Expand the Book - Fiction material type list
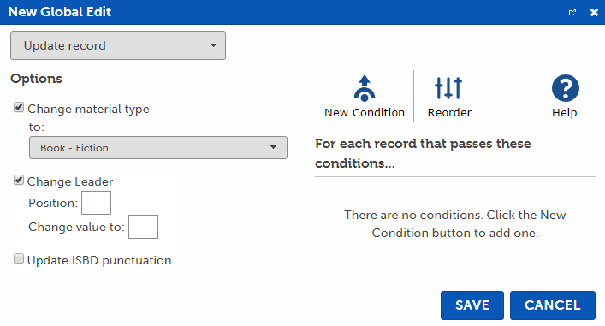605x326 pixels. (158, 147)
